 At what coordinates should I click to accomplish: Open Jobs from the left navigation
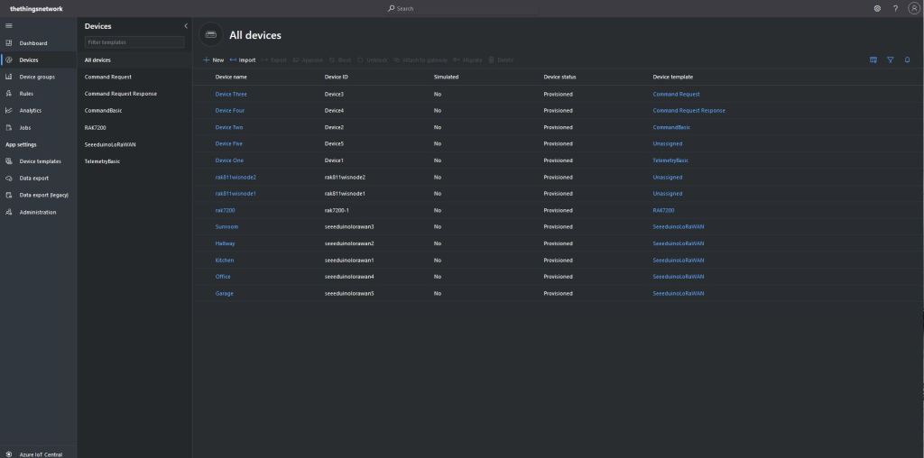coord(25,127)
